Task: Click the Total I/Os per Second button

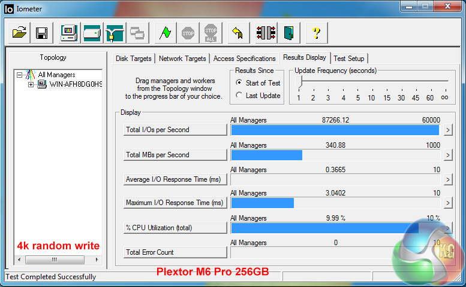Action: coord(175,130)
